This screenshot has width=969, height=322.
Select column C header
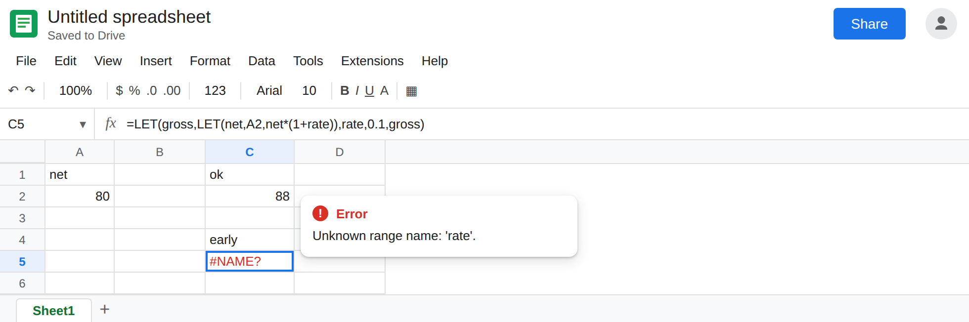[x=250, y=152]
